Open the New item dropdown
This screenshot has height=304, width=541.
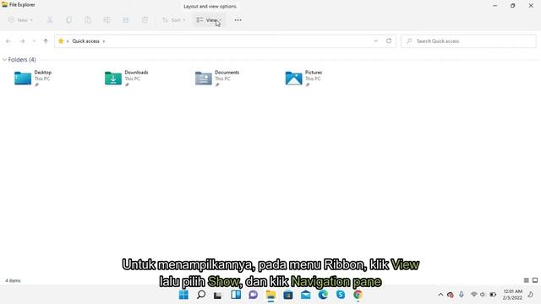[x=20, y=20]
